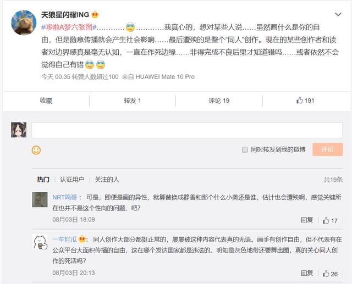Image resolution: width=352 pixels, height=284 pixels.
Task: Click 一车烂瓜's cat avatar
Action: point(40,242)
